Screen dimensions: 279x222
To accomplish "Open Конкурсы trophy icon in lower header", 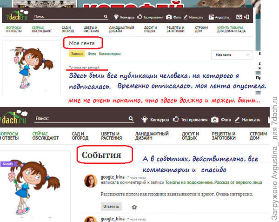I will (x=145, y=120).
